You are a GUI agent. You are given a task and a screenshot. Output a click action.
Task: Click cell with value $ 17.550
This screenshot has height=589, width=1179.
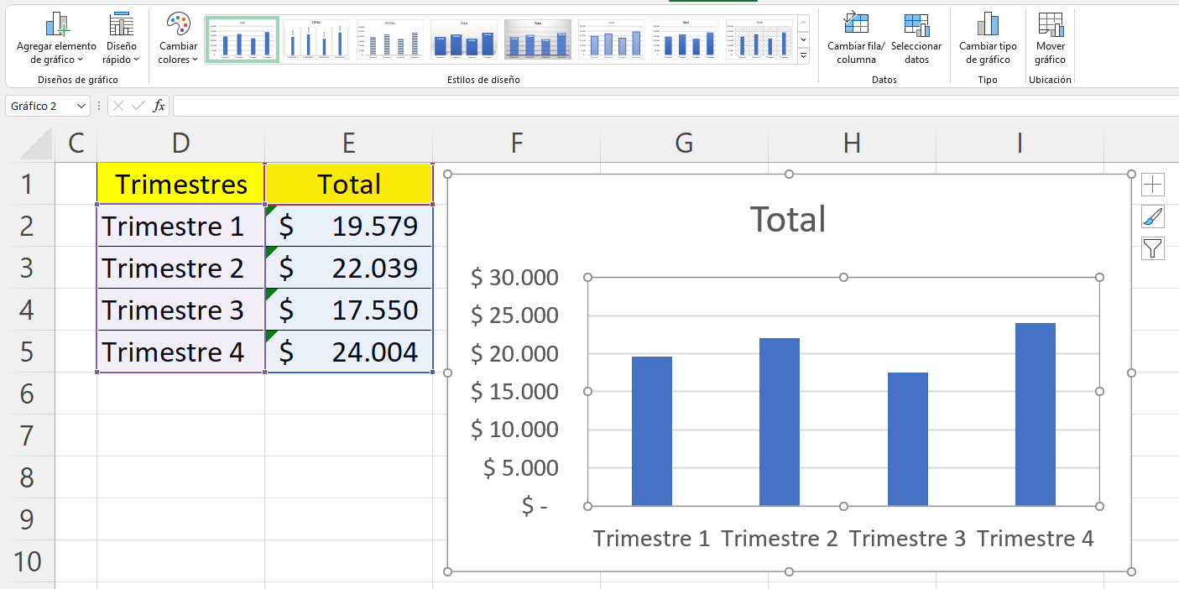(x=348, y=310)
